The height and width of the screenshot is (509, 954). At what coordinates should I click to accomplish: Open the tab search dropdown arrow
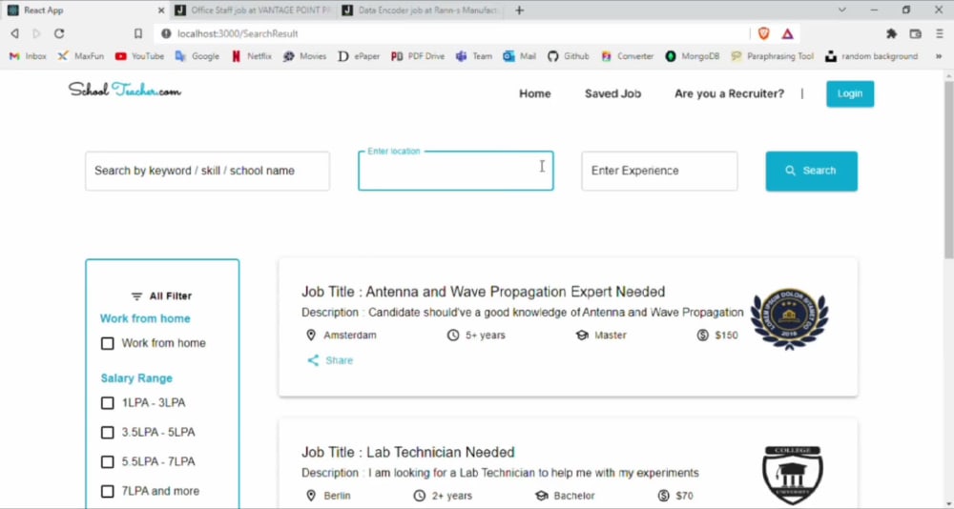tap(842, 10)
